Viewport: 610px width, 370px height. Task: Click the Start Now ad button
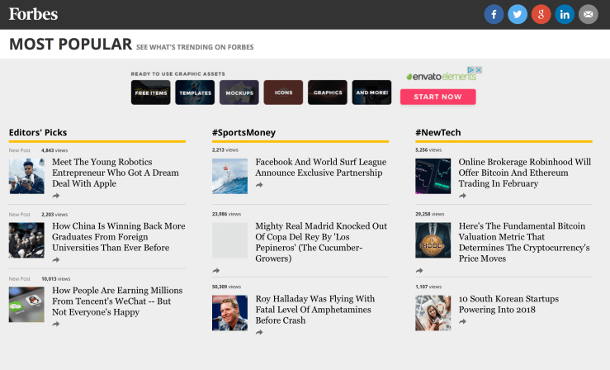(437, 97)
